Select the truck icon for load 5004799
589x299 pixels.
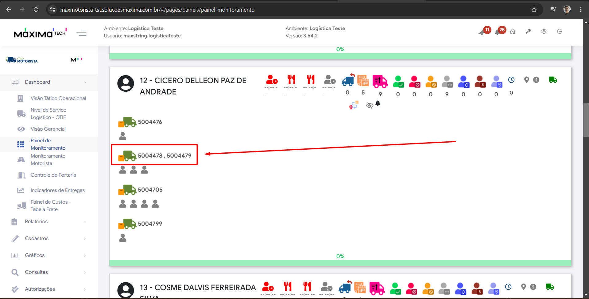coord(127,224)
